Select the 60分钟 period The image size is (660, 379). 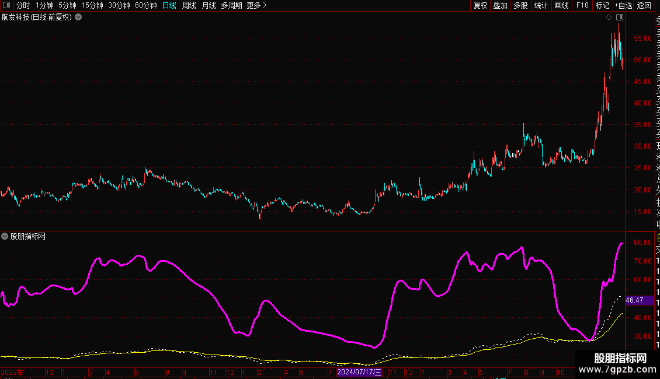coord(145,5)
